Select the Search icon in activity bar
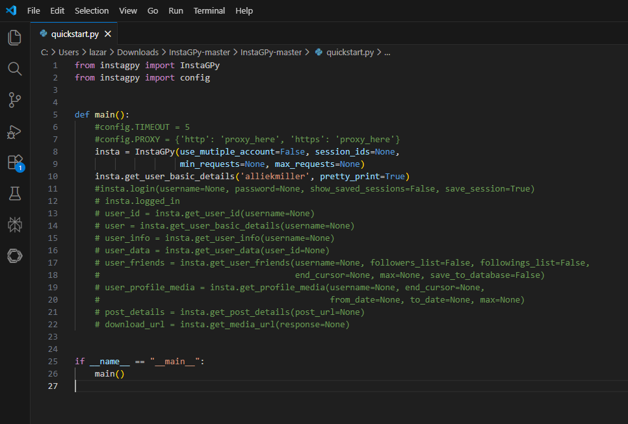Viewport: 628px width, 424px height. [14, 69]
